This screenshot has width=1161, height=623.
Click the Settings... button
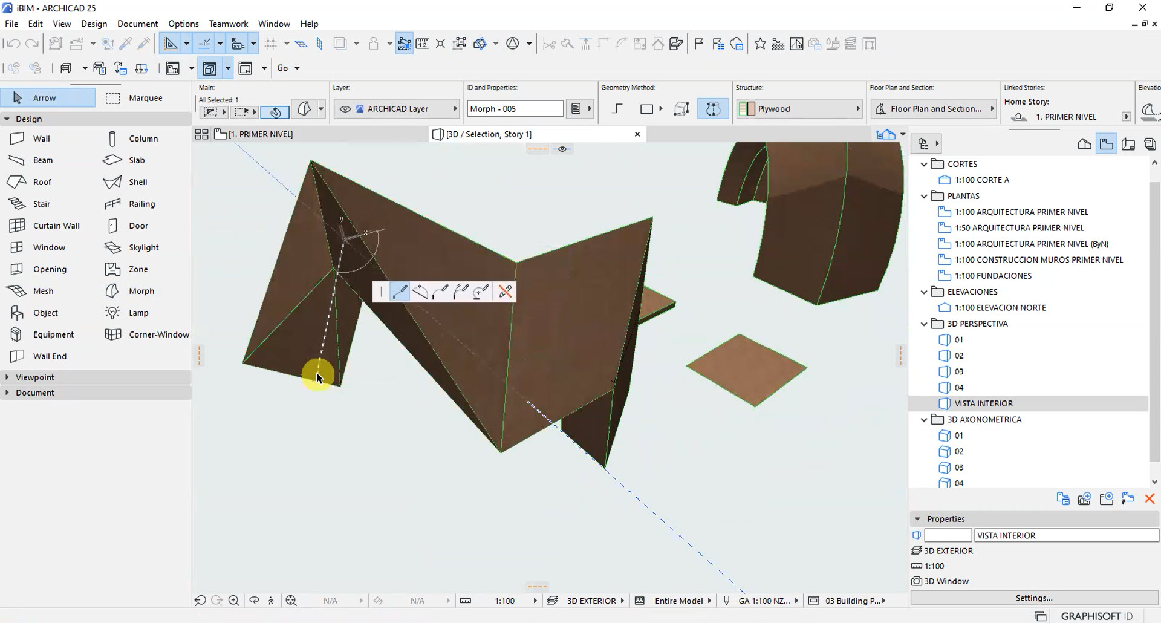[1033, 598]
